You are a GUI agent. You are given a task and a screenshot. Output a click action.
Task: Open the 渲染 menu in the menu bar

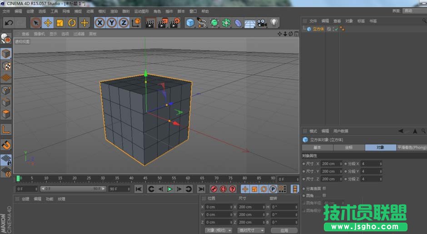click(114, 11)
